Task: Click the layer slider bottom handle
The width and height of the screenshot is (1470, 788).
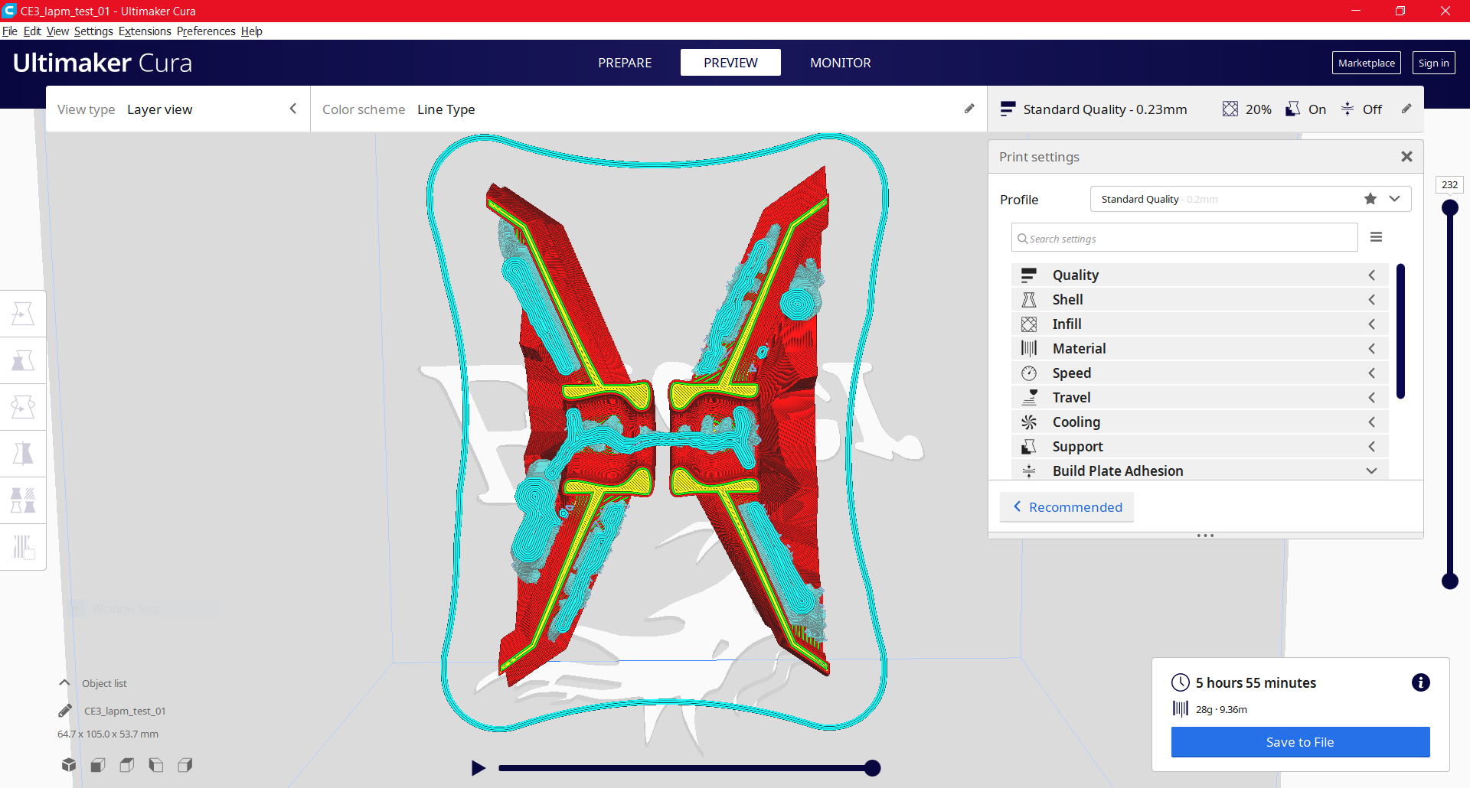Action: tap(1449, 581)
